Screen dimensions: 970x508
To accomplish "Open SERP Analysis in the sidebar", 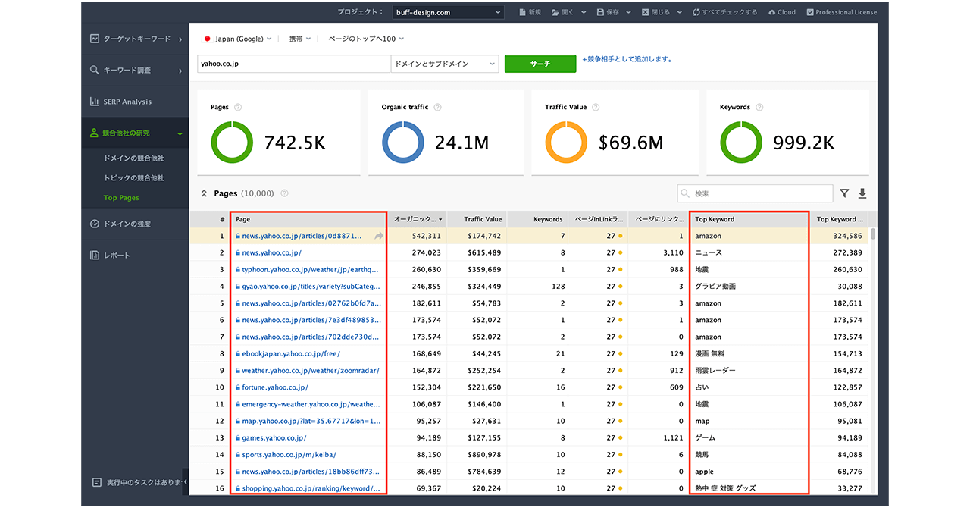I will click(127, 102).
